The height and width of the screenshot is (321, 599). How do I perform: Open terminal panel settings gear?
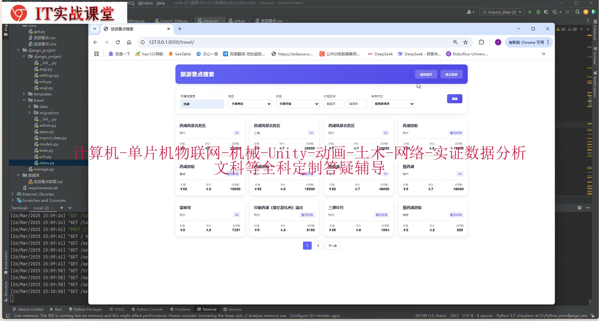(580, 208)
